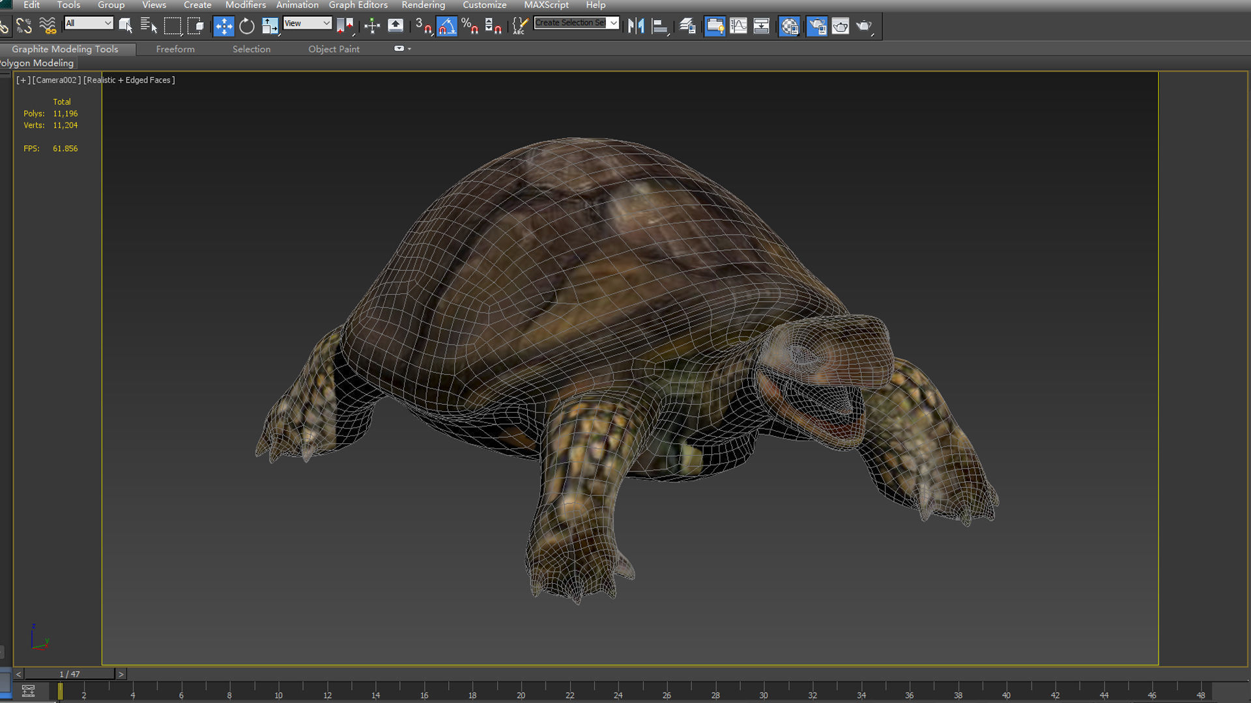Click Render Production teapot icon

[x=864, y=26]
